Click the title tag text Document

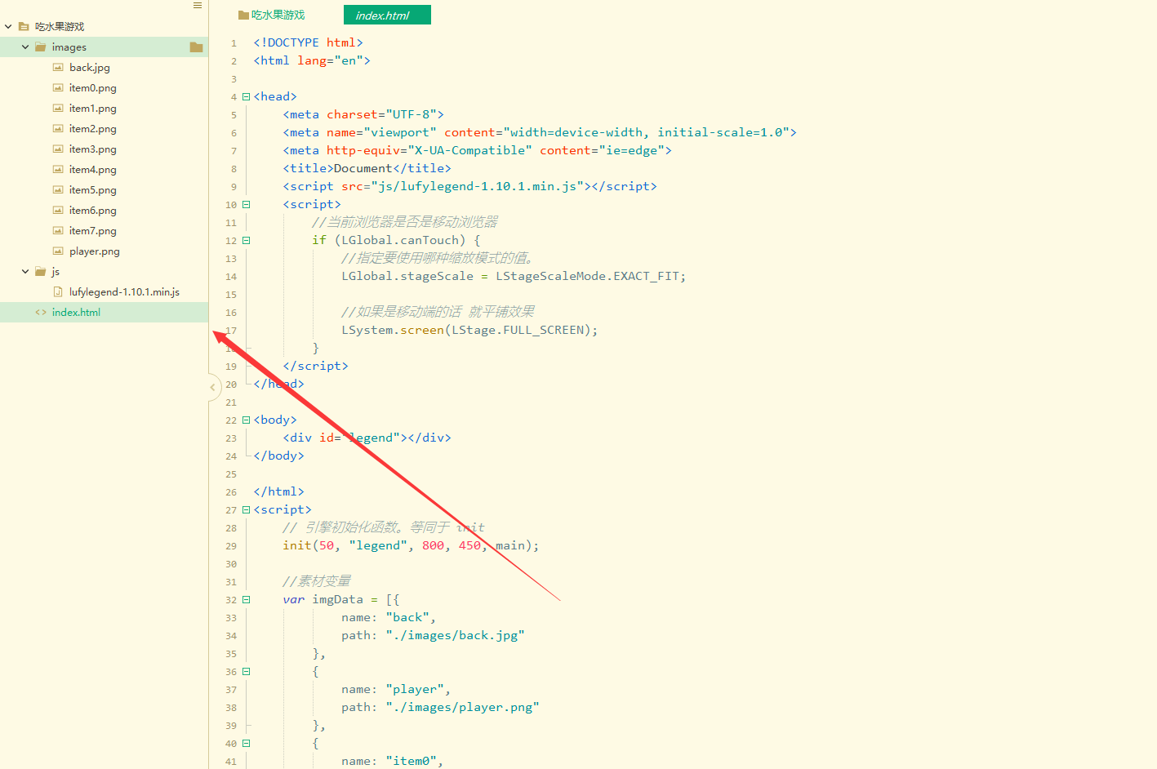[363, 168]
